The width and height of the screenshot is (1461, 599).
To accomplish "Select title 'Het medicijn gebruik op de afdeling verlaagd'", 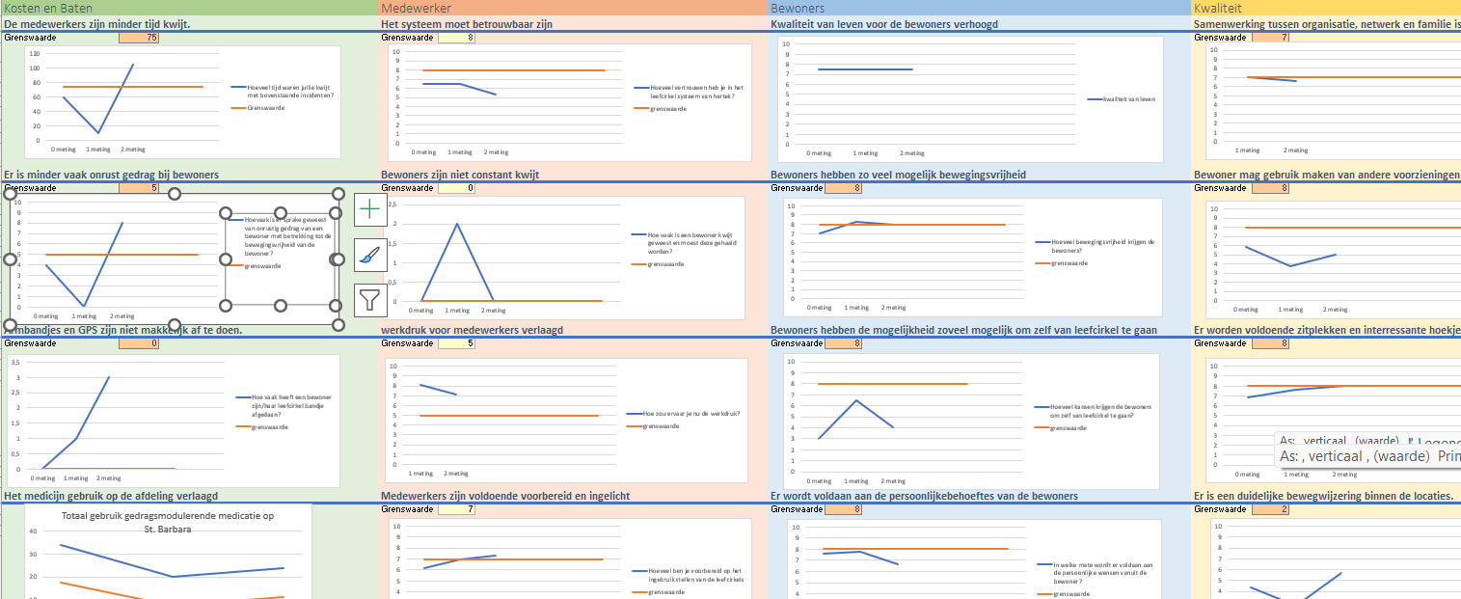I will pos(111,496).
